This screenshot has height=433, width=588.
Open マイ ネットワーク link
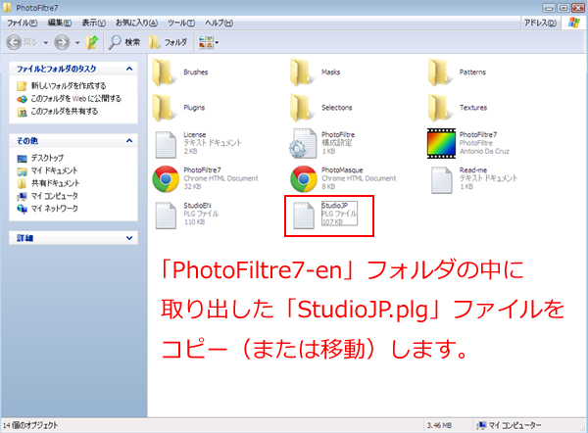coord(55,209)
